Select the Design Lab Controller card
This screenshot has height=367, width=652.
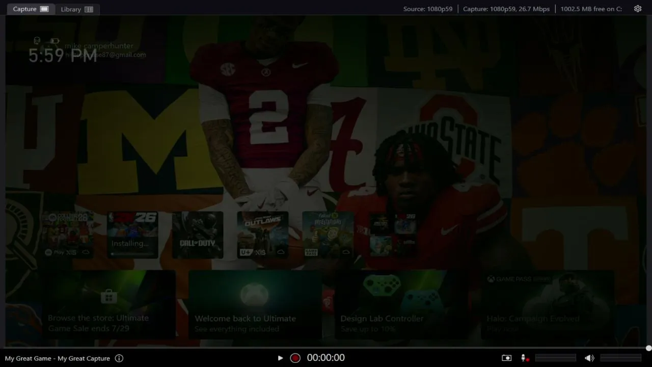pyautogui.click(x=401, y=304)
